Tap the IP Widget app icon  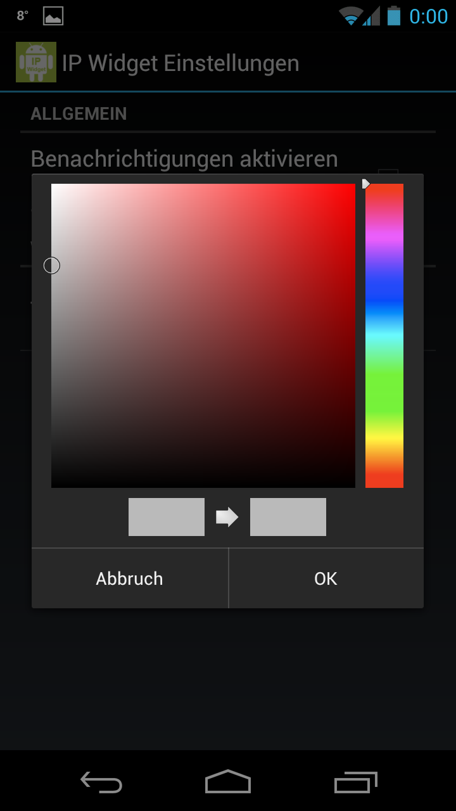pyautogui.click(x=36, y=62)
